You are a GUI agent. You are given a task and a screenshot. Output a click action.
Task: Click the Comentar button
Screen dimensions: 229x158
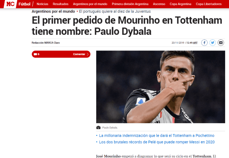tap(61, 54)
